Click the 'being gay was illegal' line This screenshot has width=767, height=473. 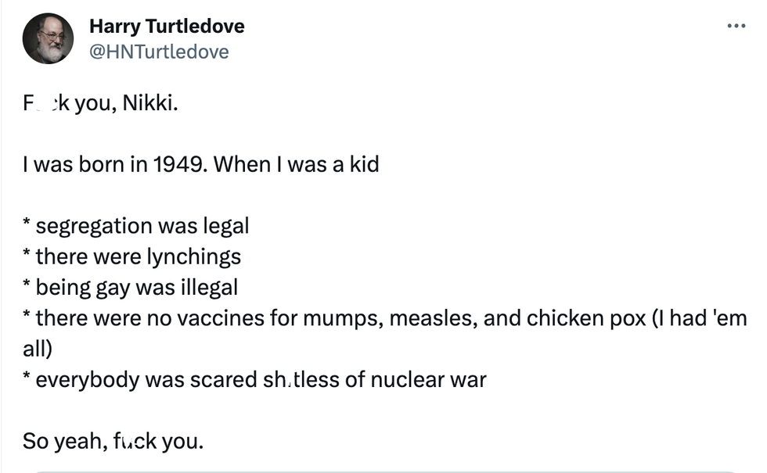pyautogui.click(x=129, y=287)
